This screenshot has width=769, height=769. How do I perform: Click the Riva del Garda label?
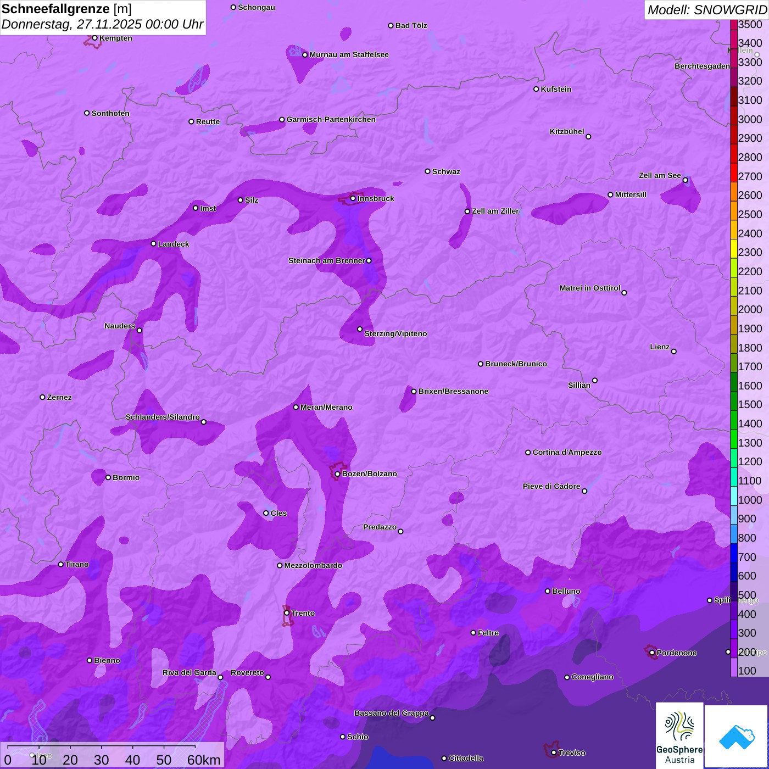(190, 672)
